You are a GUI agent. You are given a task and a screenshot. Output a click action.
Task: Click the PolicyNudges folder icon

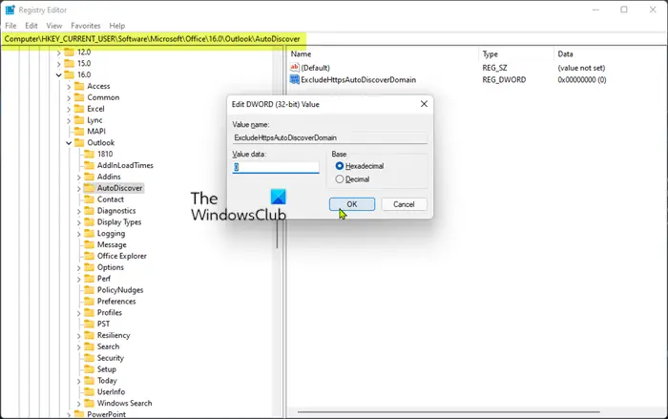(89, 290)
